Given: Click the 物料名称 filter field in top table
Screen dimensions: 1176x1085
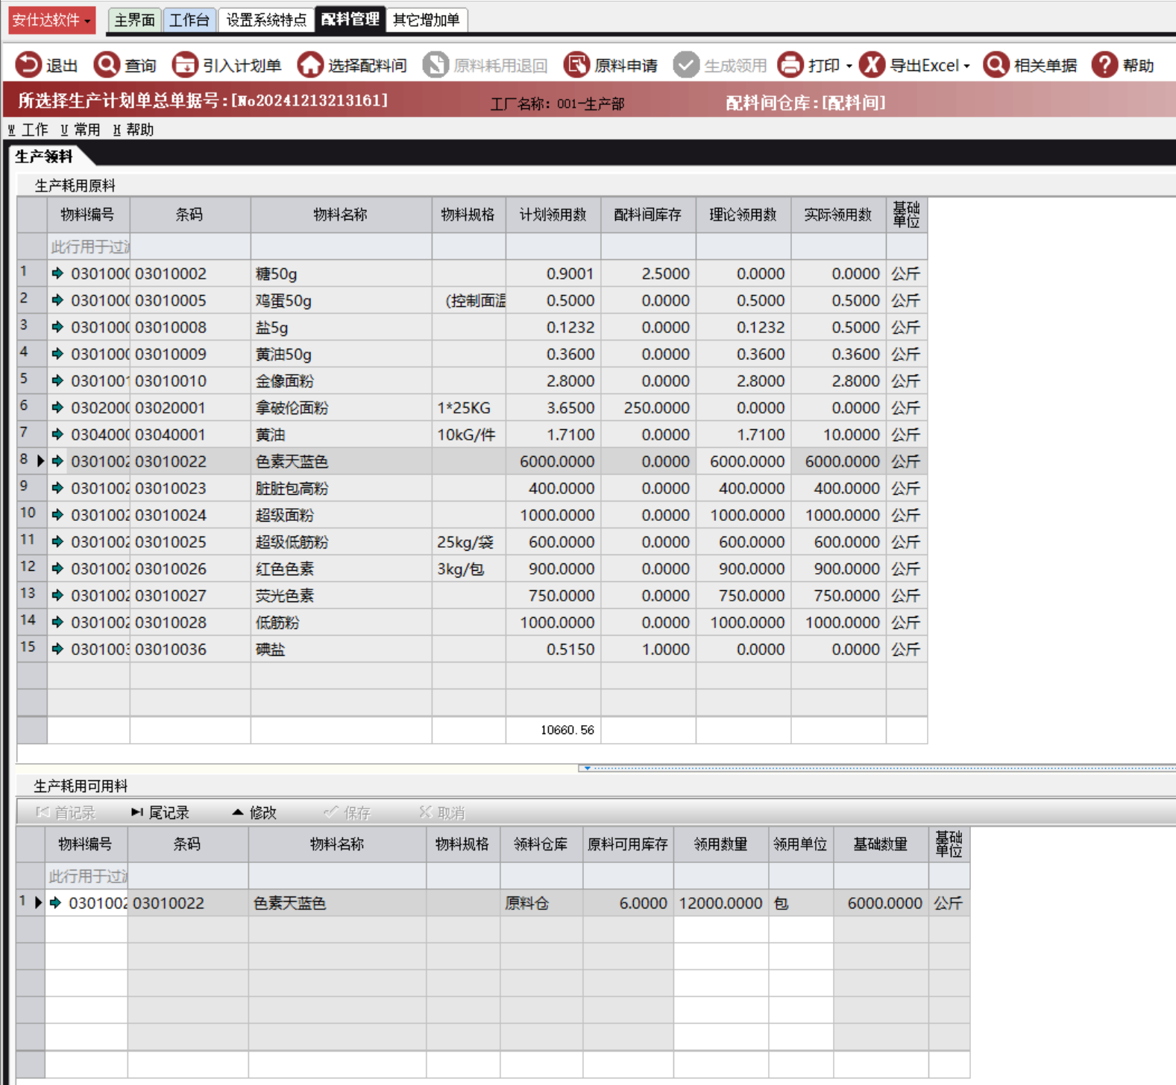Looking at the screenshot, I should click(x=341, y=247).
